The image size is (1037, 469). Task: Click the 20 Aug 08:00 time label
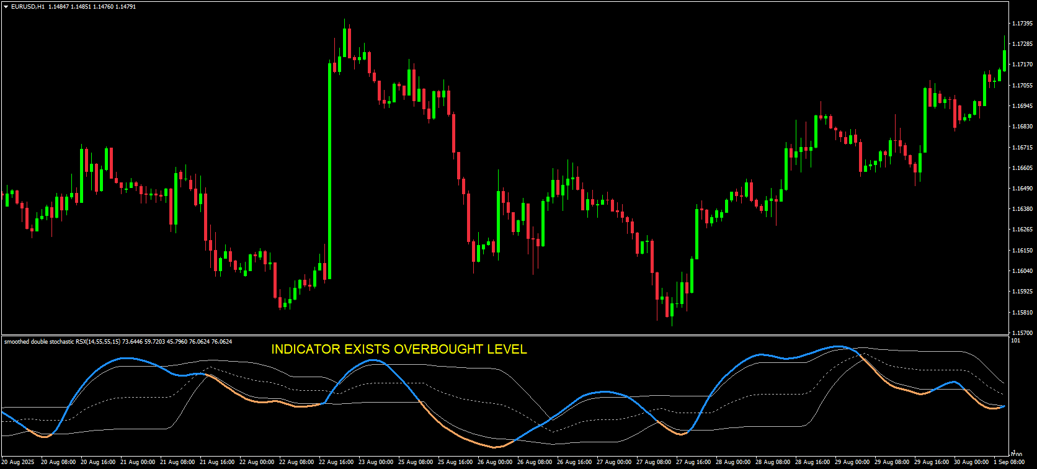[x=58, y=462]
